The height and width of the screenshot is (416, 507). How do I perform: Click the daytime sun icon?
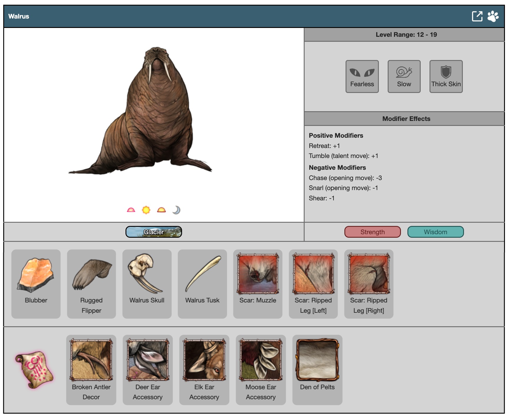pyautogui.click(x=146, y=210)
